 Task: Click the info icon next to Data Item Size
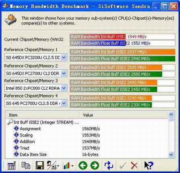17,154
